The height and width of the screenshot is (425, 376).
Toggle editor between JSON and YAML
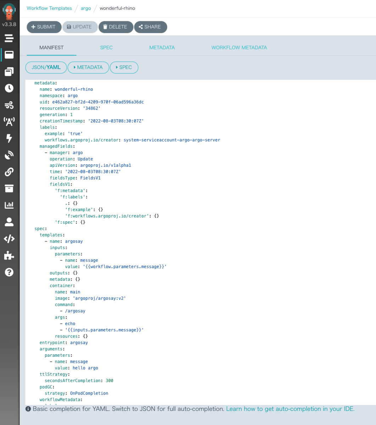coord(46,67)
